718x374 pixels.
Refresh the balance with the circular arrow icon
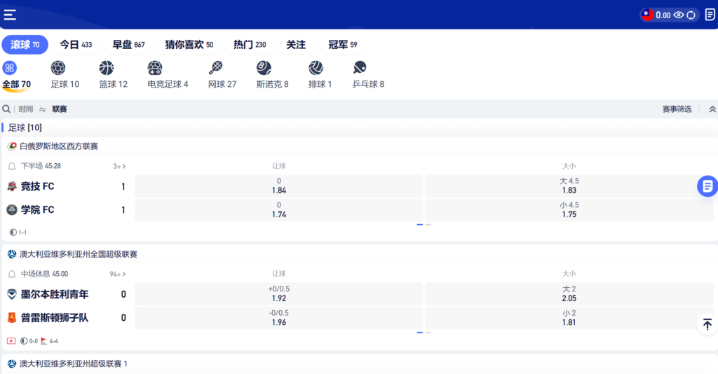click(x=691, y=15)
